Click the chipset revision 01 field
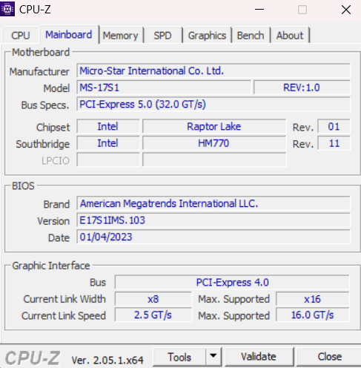Viewport: 361px width, 368px height. click(x=334, y=126)
